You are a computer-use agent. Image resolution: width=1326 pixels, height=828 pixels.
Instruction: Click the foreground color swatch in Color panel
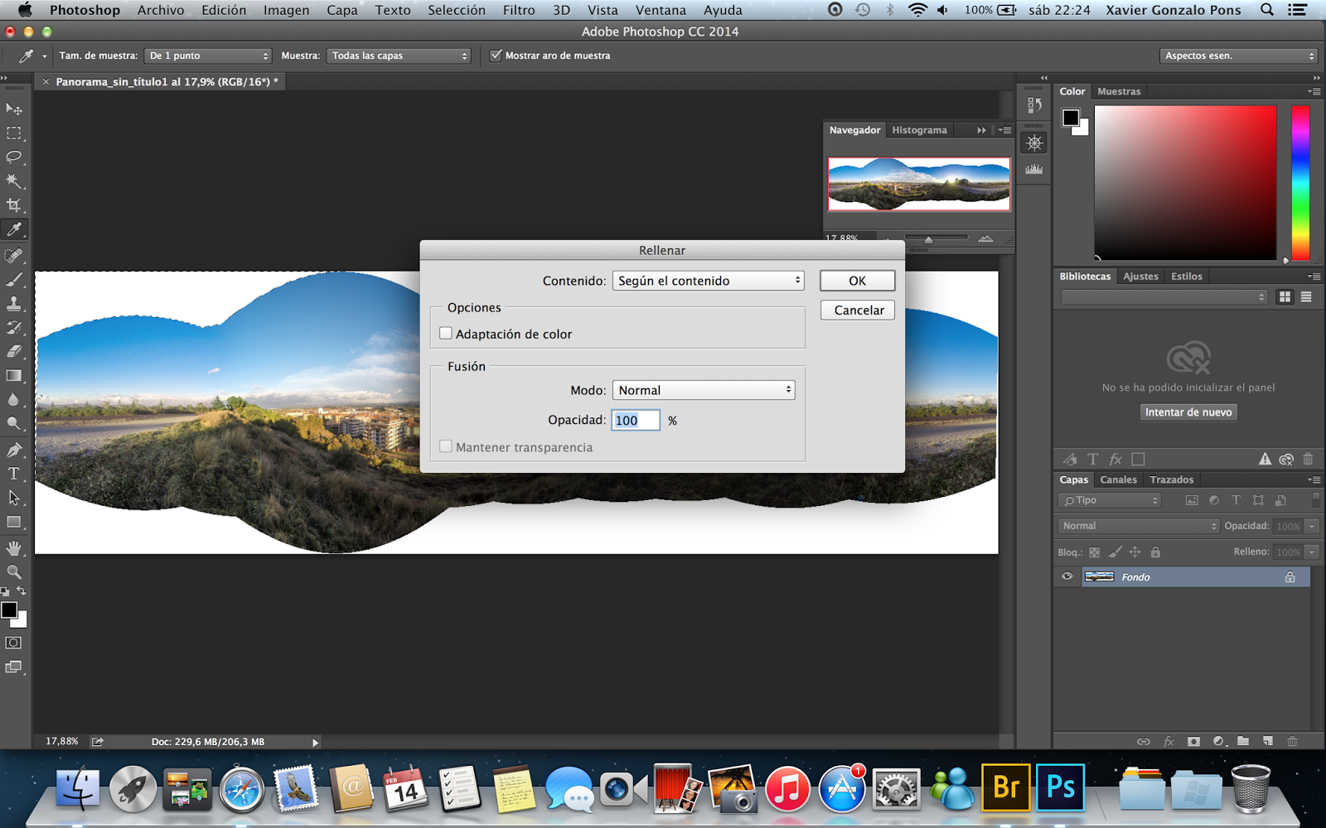point(1071,118)
